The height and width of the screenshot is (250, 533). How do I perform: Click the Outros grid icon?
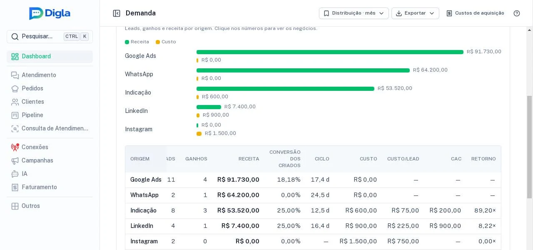(x=15, y=206)
